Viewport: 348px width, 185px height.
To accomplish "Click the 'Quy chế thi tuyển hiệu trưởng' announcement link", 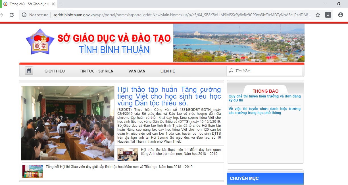I will coord(265,98).
